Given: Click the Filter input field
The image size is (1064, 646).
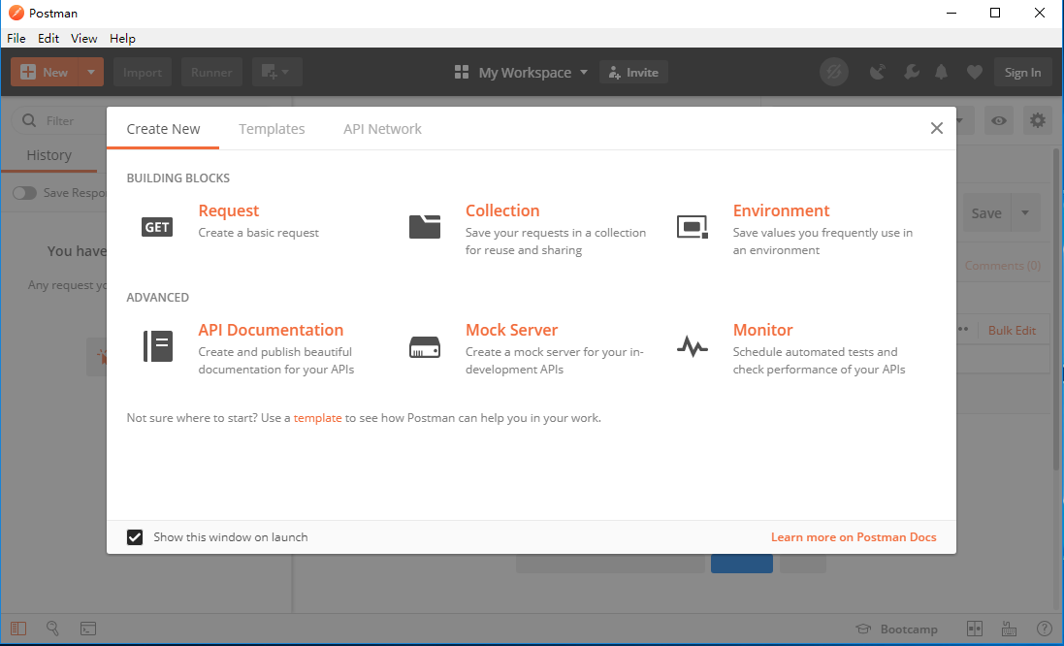Looking at the screenshot, I should coord(60,121).
